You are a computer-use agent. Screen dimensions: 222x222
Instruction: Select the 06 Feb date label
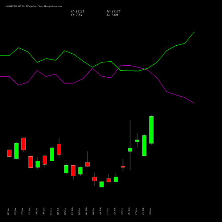(86, 211)
